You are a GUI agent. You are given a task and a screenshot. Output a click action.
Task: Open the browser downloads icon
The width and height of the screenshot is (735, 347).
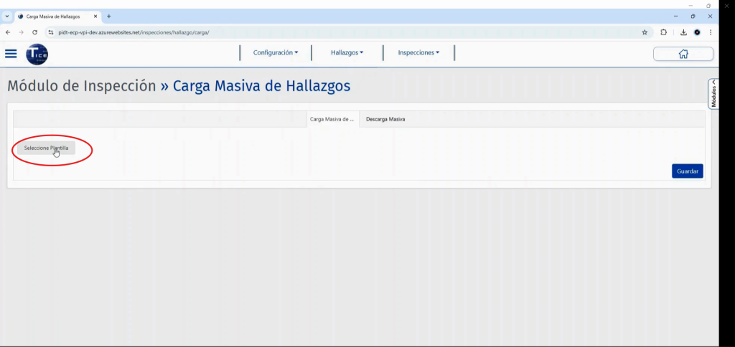click(x=683, y=32)
